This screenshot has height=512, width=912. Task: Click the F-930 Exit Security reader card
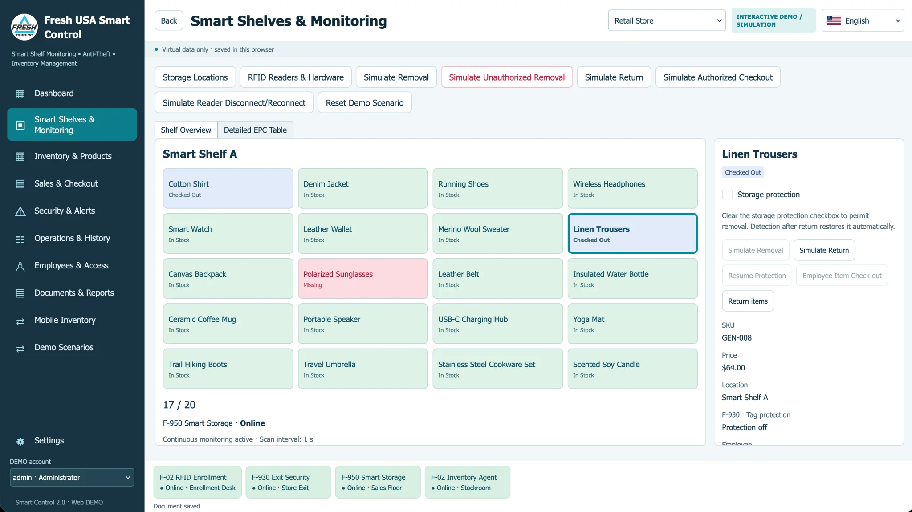288,482
